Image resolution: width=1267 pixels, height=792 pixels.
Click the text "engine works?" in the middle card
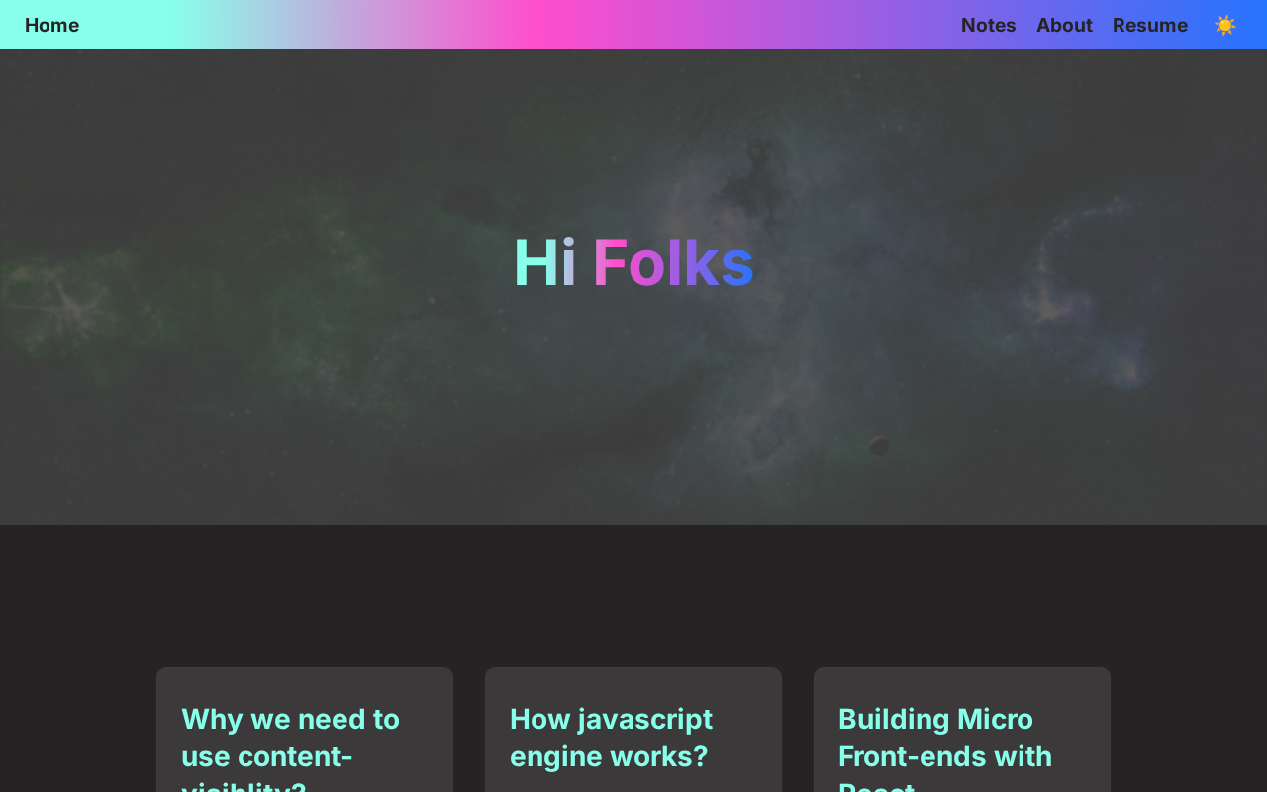609,756
